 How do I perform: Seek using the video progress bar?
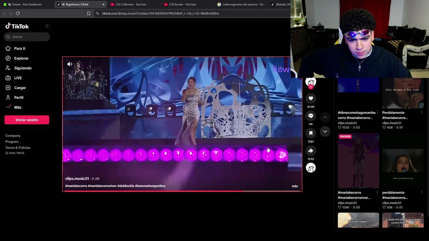click(182, 191)
